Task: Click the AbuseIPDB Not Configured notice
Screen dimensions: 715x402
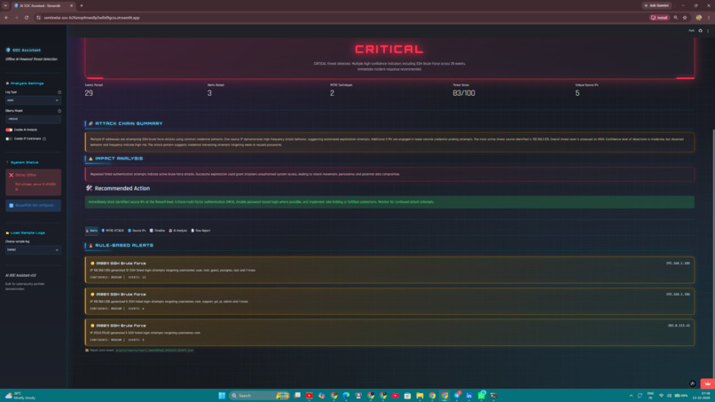Action: coord(34,205)
